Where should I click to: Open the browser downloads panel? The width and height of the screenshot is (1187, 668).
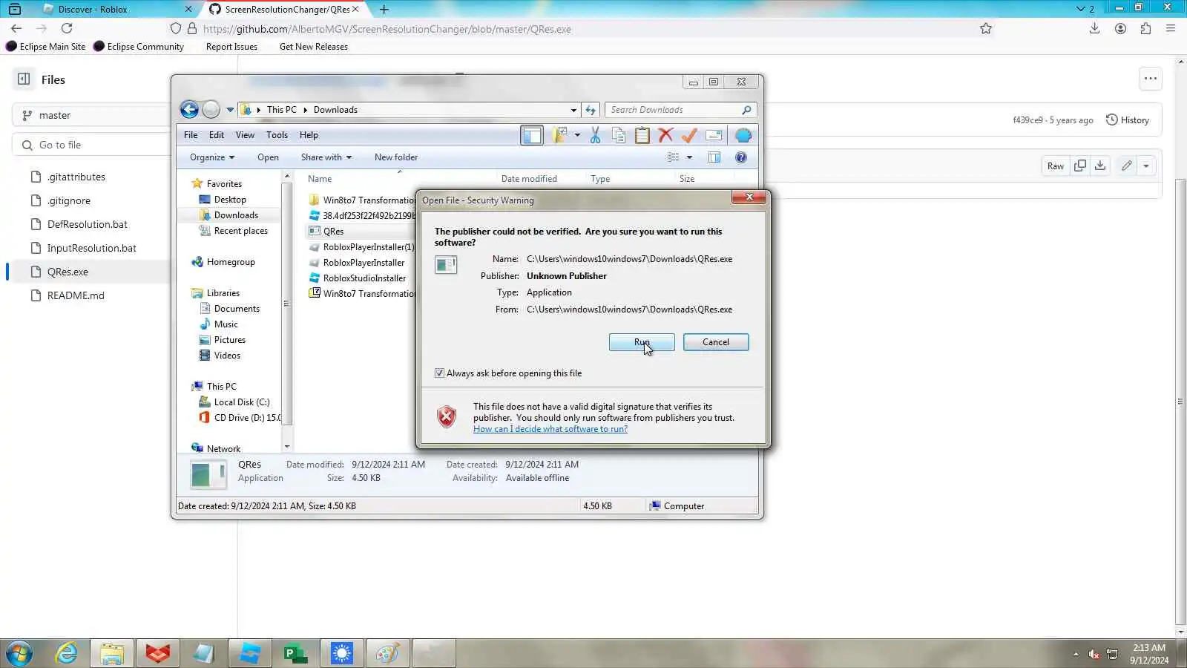coord(1094,28)
